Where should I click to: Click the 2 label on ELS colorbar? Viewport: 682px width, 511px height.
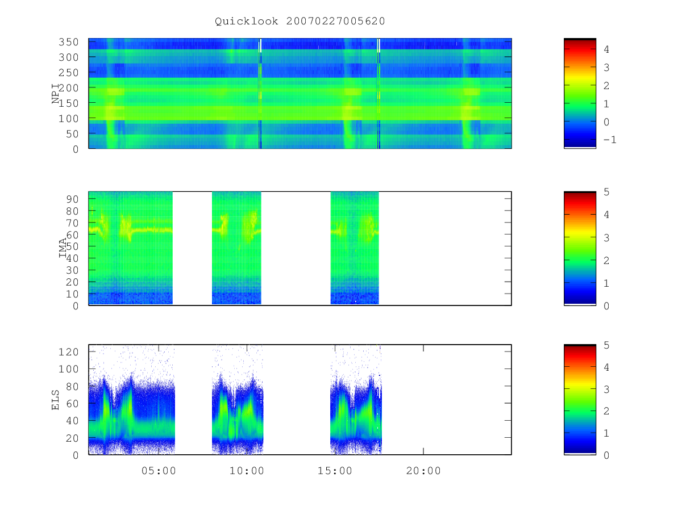(x=606, y=411)
